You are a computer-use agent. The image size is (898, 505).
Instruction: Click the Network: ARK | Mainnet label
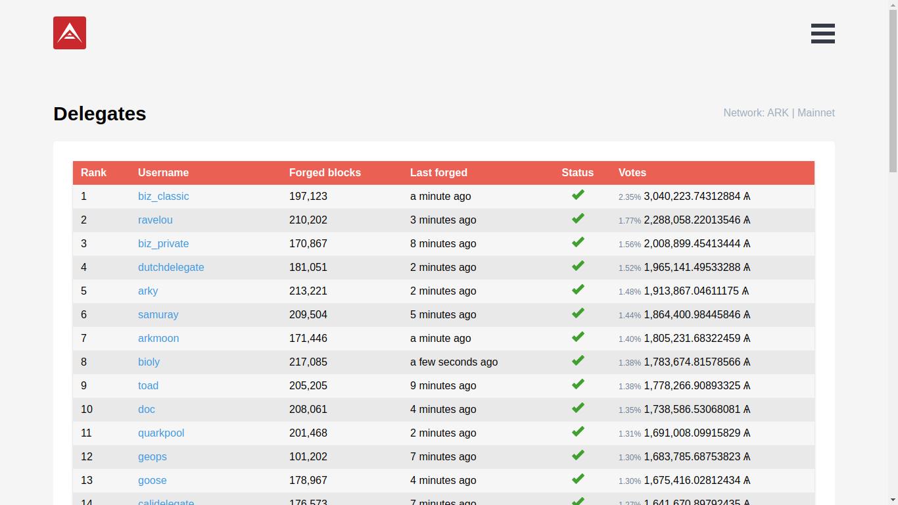coord(779,113)
